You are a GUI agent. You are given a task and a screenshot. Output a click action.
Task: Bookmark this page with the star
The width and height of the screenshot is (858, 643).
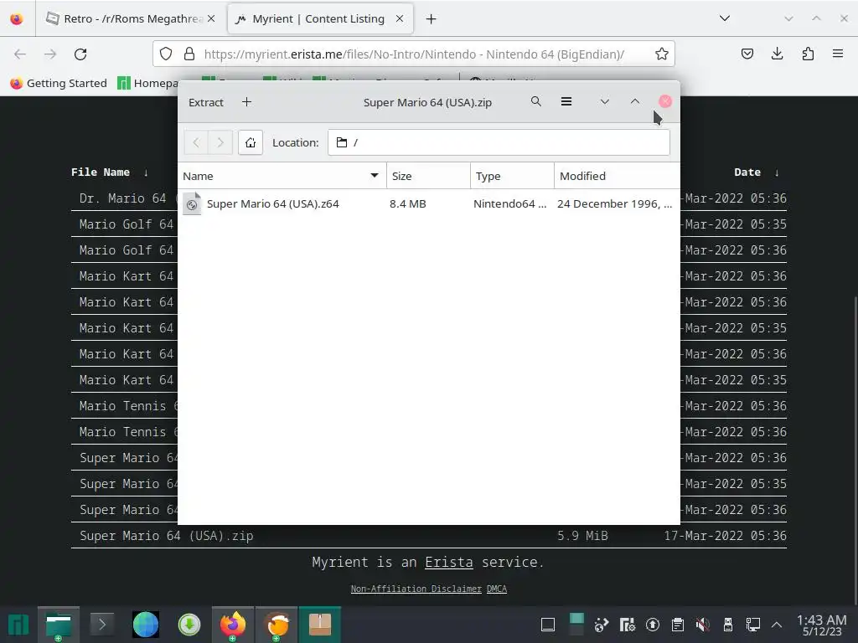(x=662, y=54)
